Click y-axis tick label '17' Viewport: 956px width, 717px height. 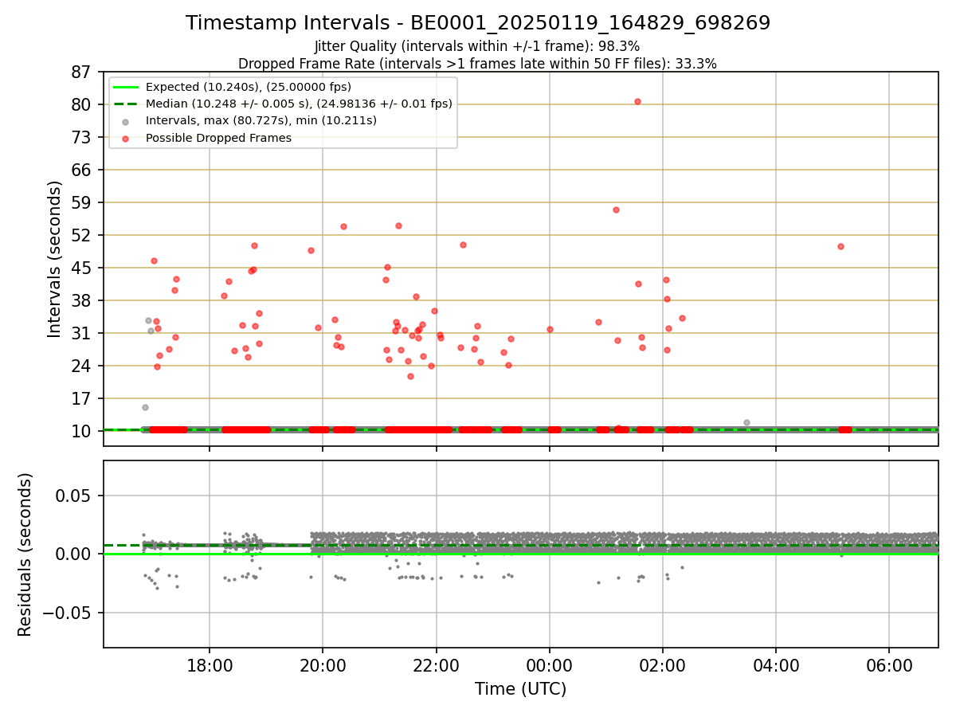point(82,398)
